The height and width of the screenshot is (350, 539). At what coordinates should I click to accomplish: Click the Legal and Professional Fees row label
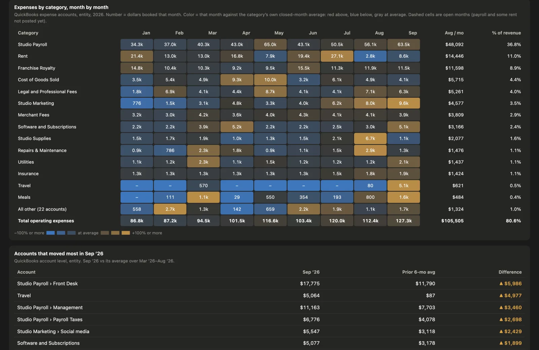coord(47,92)
